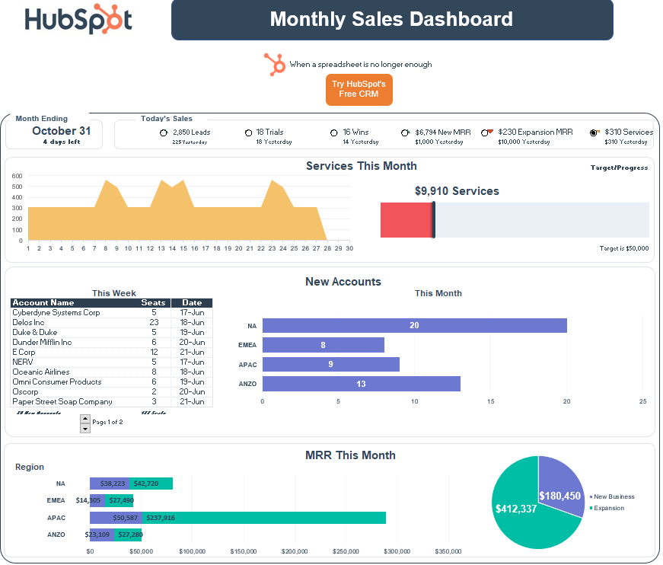This screenshot has width=663, height=565.
Task: Click the Account Name column header
Action: click(x=44, y=303)
